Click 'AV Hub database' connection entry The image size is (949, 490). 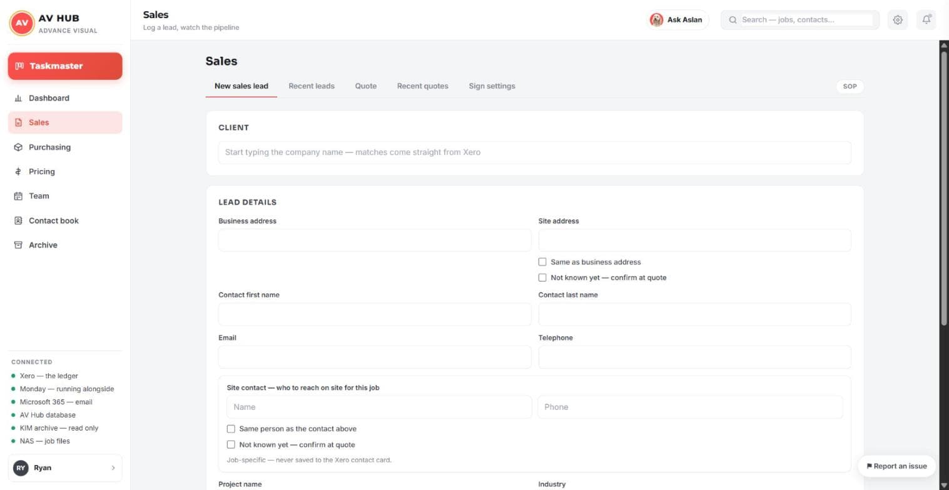[43, 416]
